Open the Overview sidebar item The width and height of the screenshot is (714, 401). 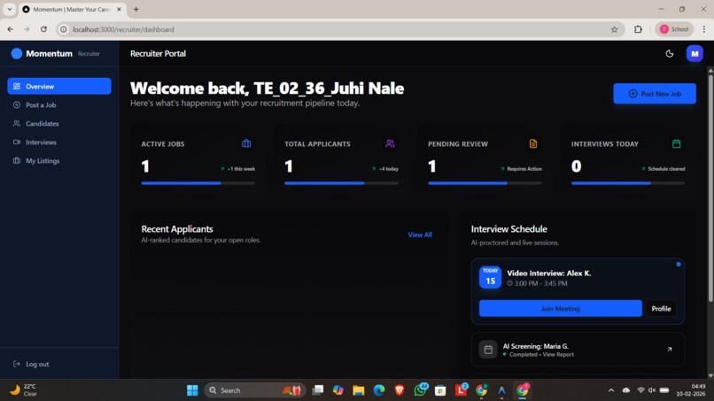(59, 86)
